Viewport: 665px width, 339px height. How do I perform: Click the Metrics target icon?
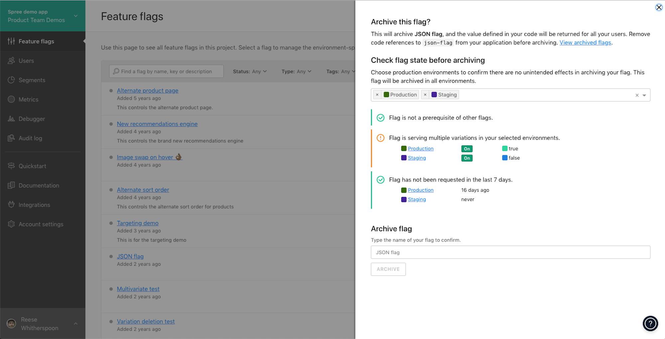pyautogui.click(x=11, y=100)
